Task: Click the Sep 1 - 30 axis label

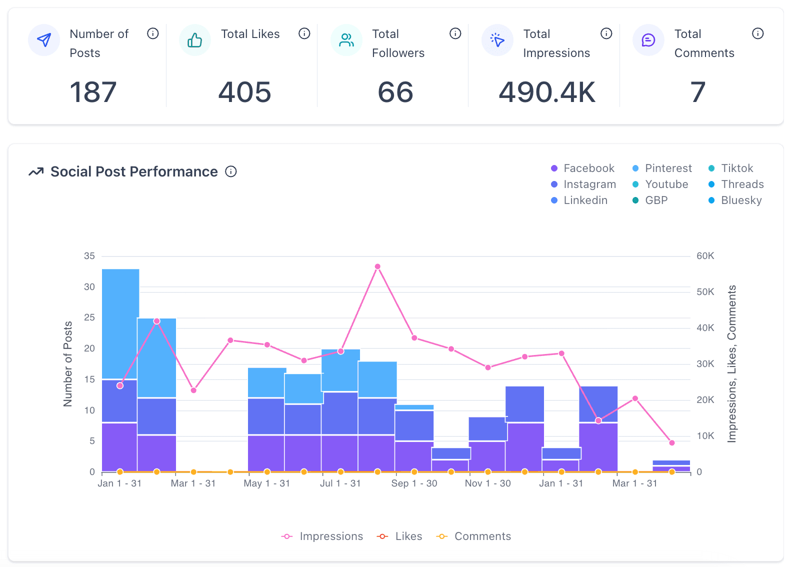Action: pos(414,483)
